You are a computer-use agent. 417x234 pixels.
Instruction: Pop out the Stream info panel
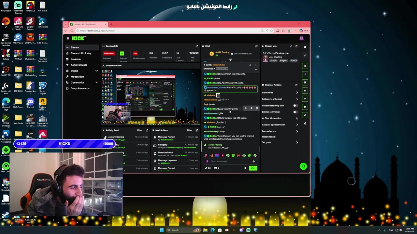point(296,46)
